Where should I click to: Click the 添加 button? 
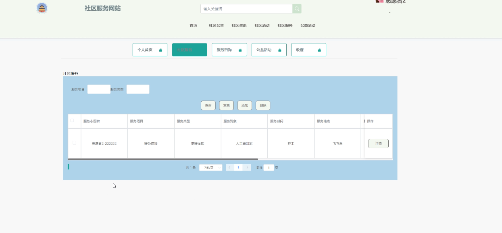245,105
